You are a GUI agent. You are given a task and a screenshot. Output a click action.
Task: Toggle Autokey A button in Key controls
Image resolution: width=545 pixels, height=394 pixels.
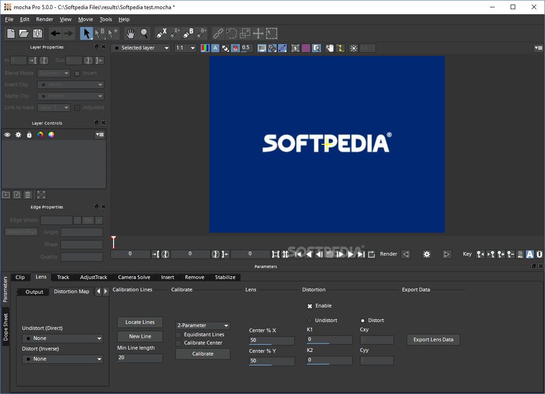pos(530,254)
